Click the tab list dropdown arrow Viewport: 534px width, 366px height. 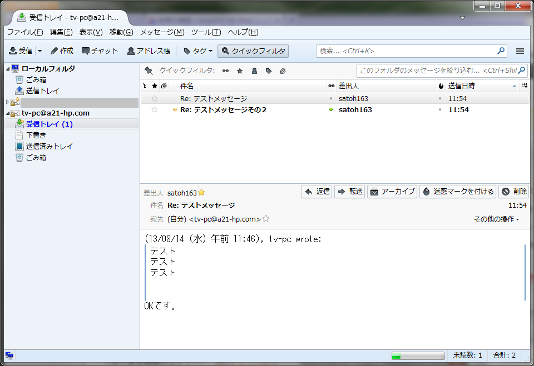coord(462,18)
